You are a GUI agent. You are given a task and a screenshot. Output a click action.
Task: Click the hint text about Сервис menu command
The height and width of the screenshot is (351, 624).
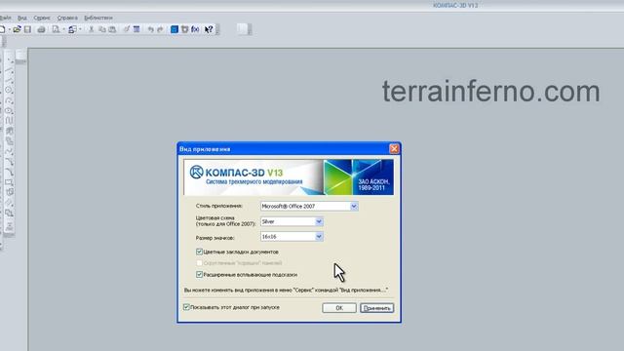[286, 291]
